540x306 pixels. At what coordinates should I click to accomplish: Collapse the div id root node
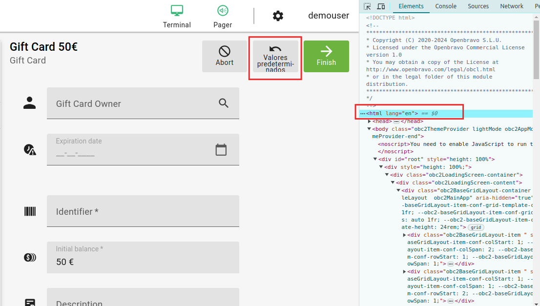point(375,159)
